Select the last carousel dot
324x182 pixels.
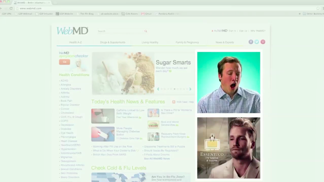[x=187, y=89]
